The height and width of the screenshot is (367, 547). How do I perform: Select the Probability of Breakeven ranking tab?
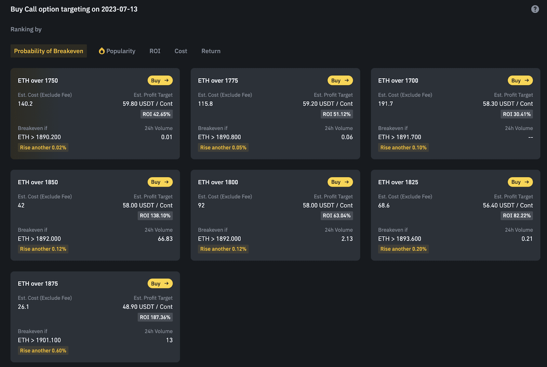click(49, 51)
